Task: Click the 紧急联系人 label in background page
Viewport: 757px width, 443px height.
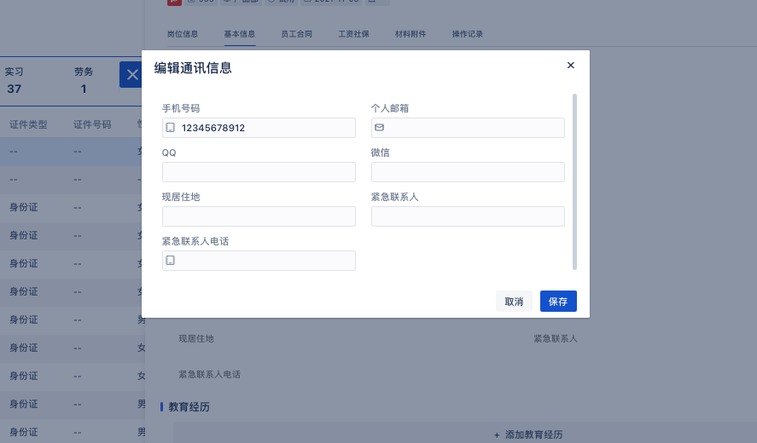Action: click(x=556, y=339)
